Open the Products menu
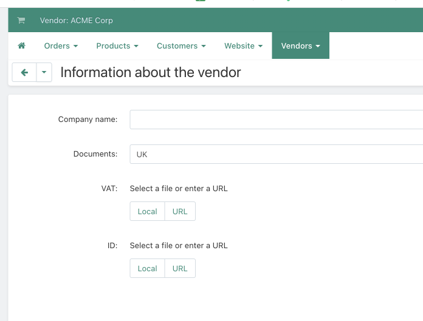423x321 pixels. pyautogui.click(x=117, y=46)
